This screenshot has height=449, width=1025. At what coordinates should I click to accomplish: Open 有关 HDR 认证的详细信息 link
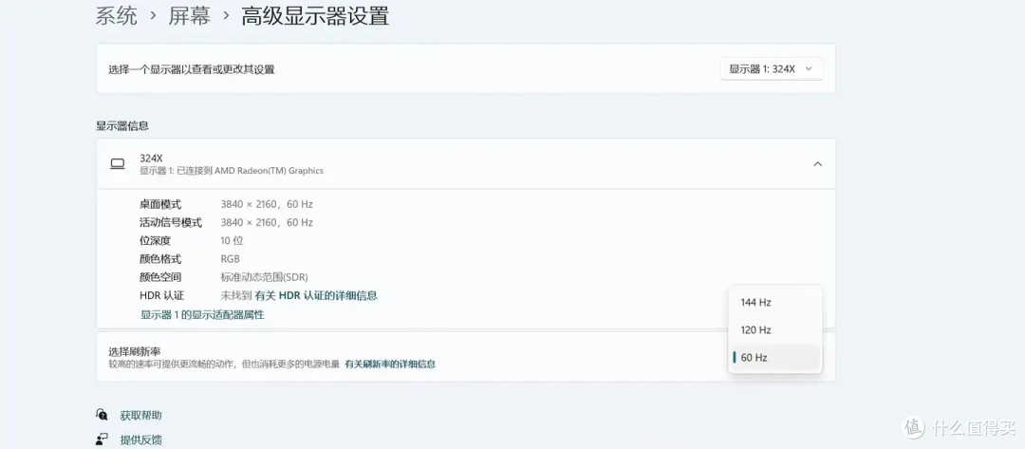click(x=316, y=295)
